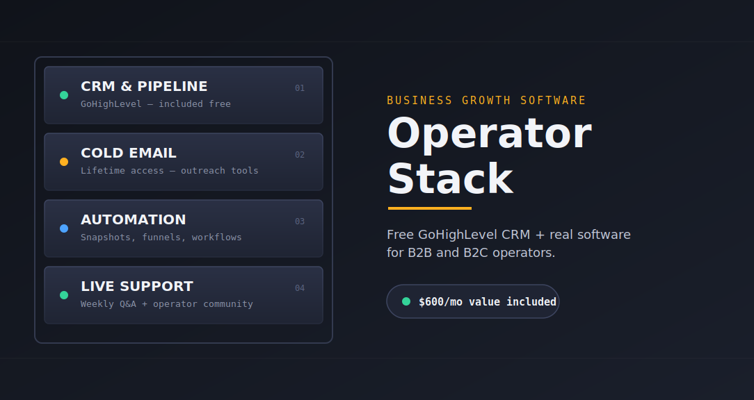Click the 01 number label

tap(300, 88)
